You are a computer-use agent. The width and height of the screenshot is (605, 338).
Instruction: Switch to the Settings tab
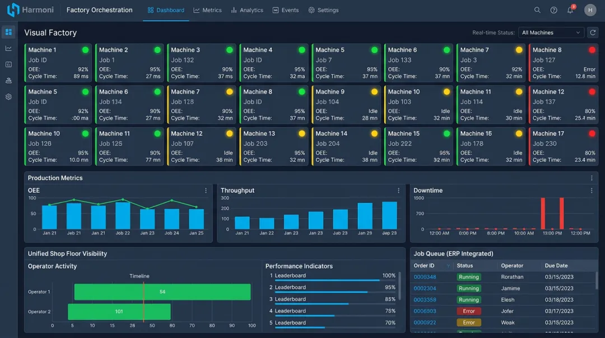[x=323, y=10]
